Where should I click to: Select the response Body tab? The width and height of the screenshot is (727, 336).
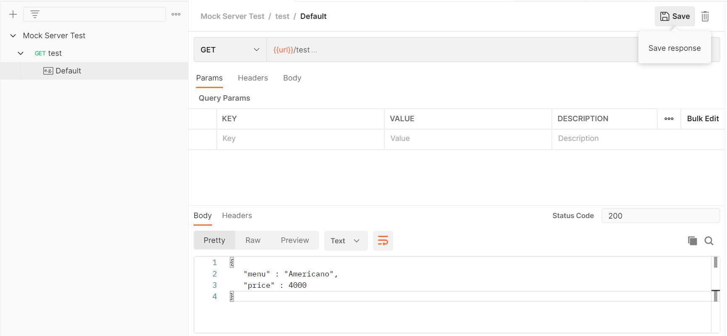[x=202, y=216]
